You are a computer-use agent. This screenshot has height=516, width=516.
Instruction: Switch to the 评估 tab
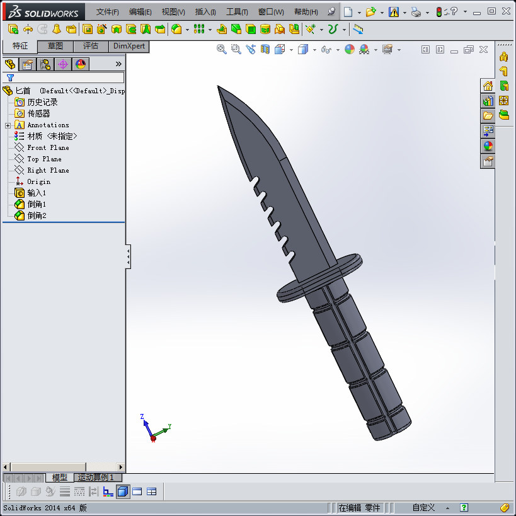coord(91,46)
